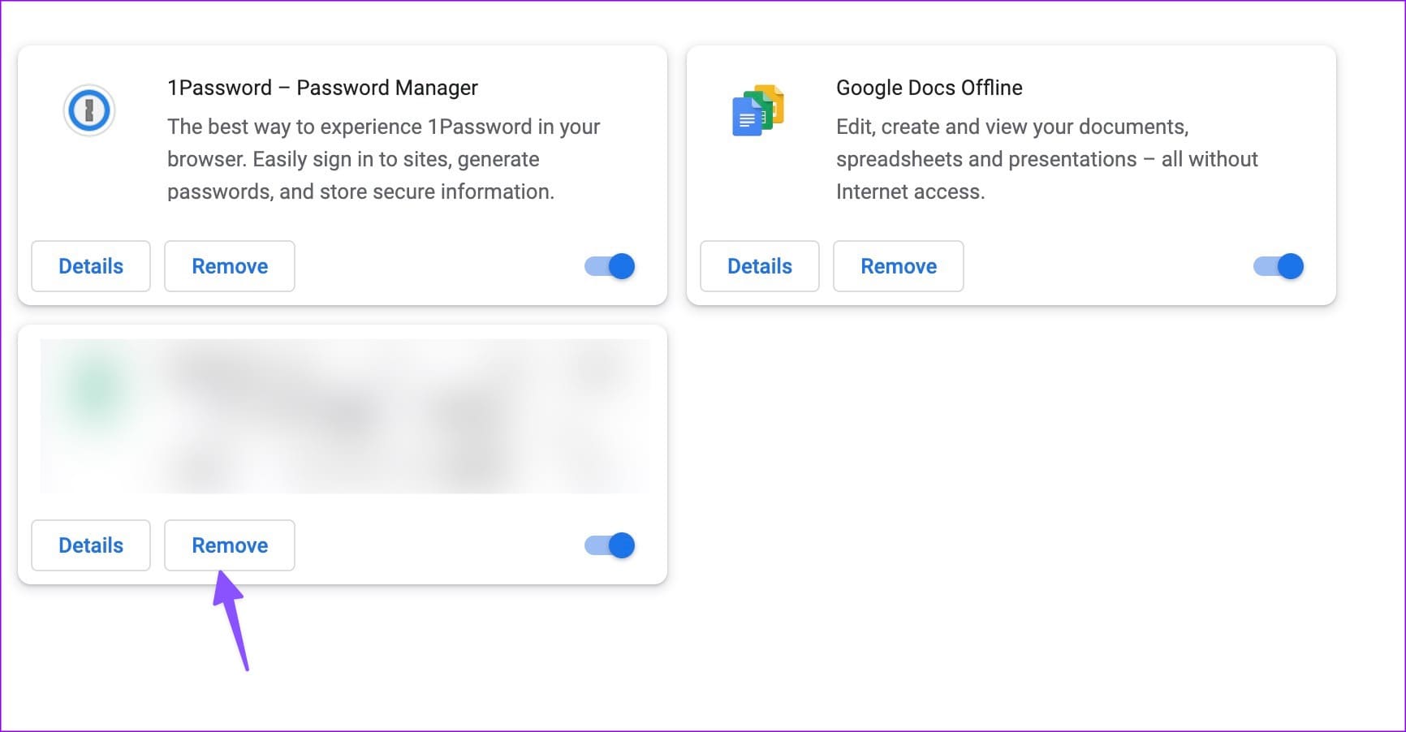Turn off the Google Docs Offline toggle
1406x732 pixels.
coord(1279,266)
